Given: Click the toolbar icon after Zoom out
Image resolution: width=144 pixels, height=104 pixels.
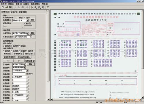Looking at the screenshot, I should 43,7.
